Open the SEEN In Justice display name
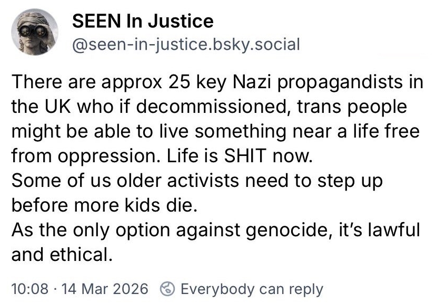 [x=142, y=22]
